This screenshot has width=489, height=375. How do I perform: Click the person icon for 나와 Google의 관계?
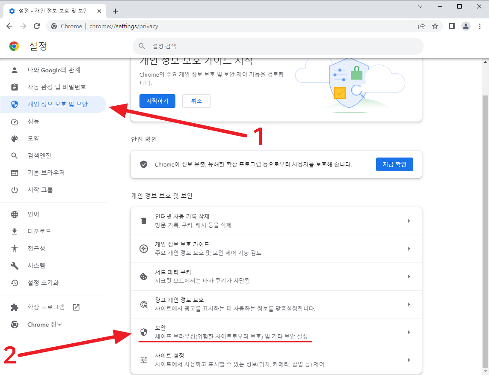(15, 70)
